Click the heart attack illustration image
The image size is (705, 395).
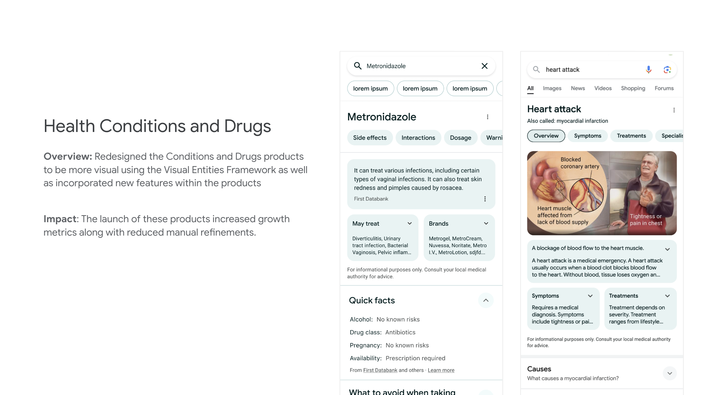click(x=602, y=193)
